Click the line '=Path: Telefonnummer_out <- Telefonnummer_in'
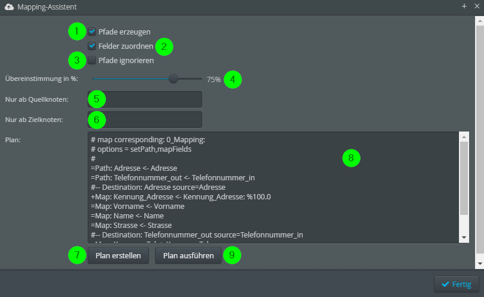484x297 pixels. (x=173, y=178)
